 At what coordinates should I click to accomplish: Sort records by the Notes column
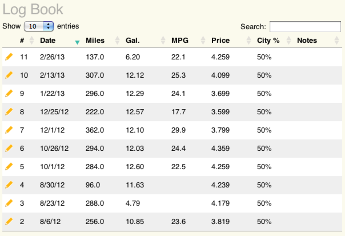tap(306, 41)
